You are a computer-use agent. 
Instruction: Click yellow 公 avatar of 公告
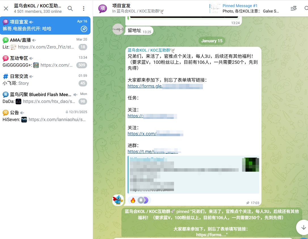(5, 113)
